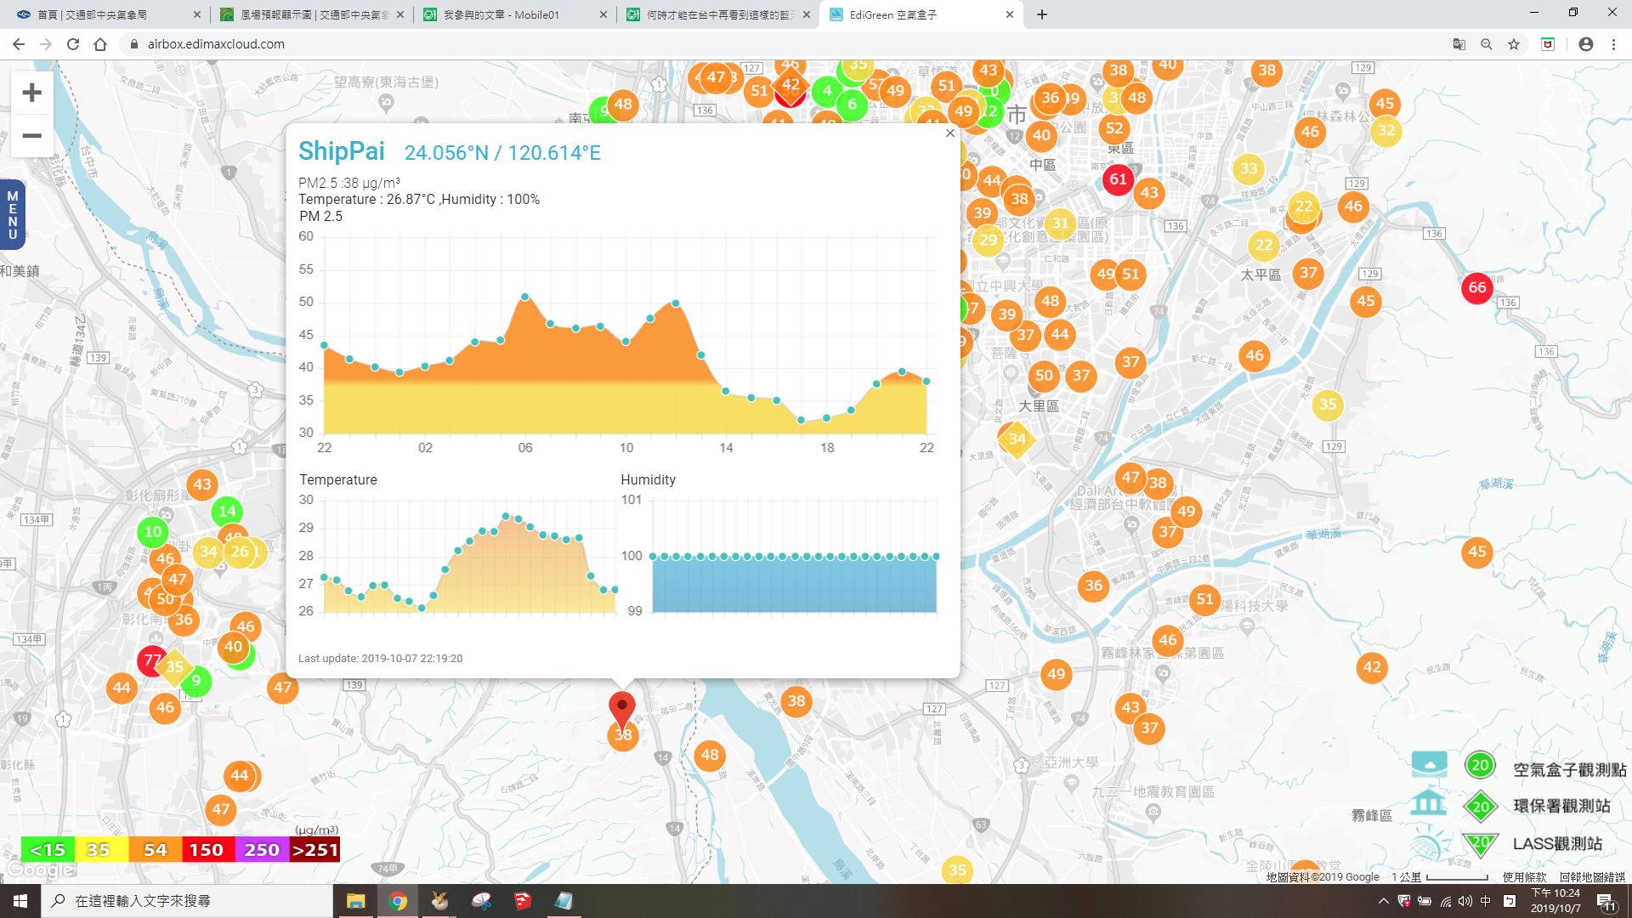Select the orange 42 sensor near 民生路
The image size is (1632, 918).
click(x=1372, y=667)
